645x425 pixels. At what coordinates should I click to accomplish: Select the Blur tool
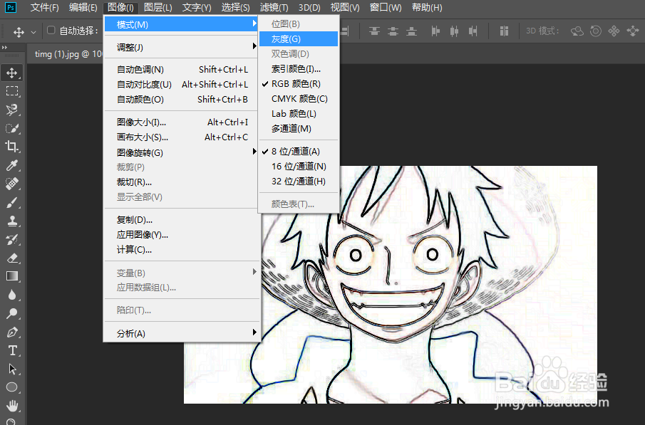(x=12, y=295)
